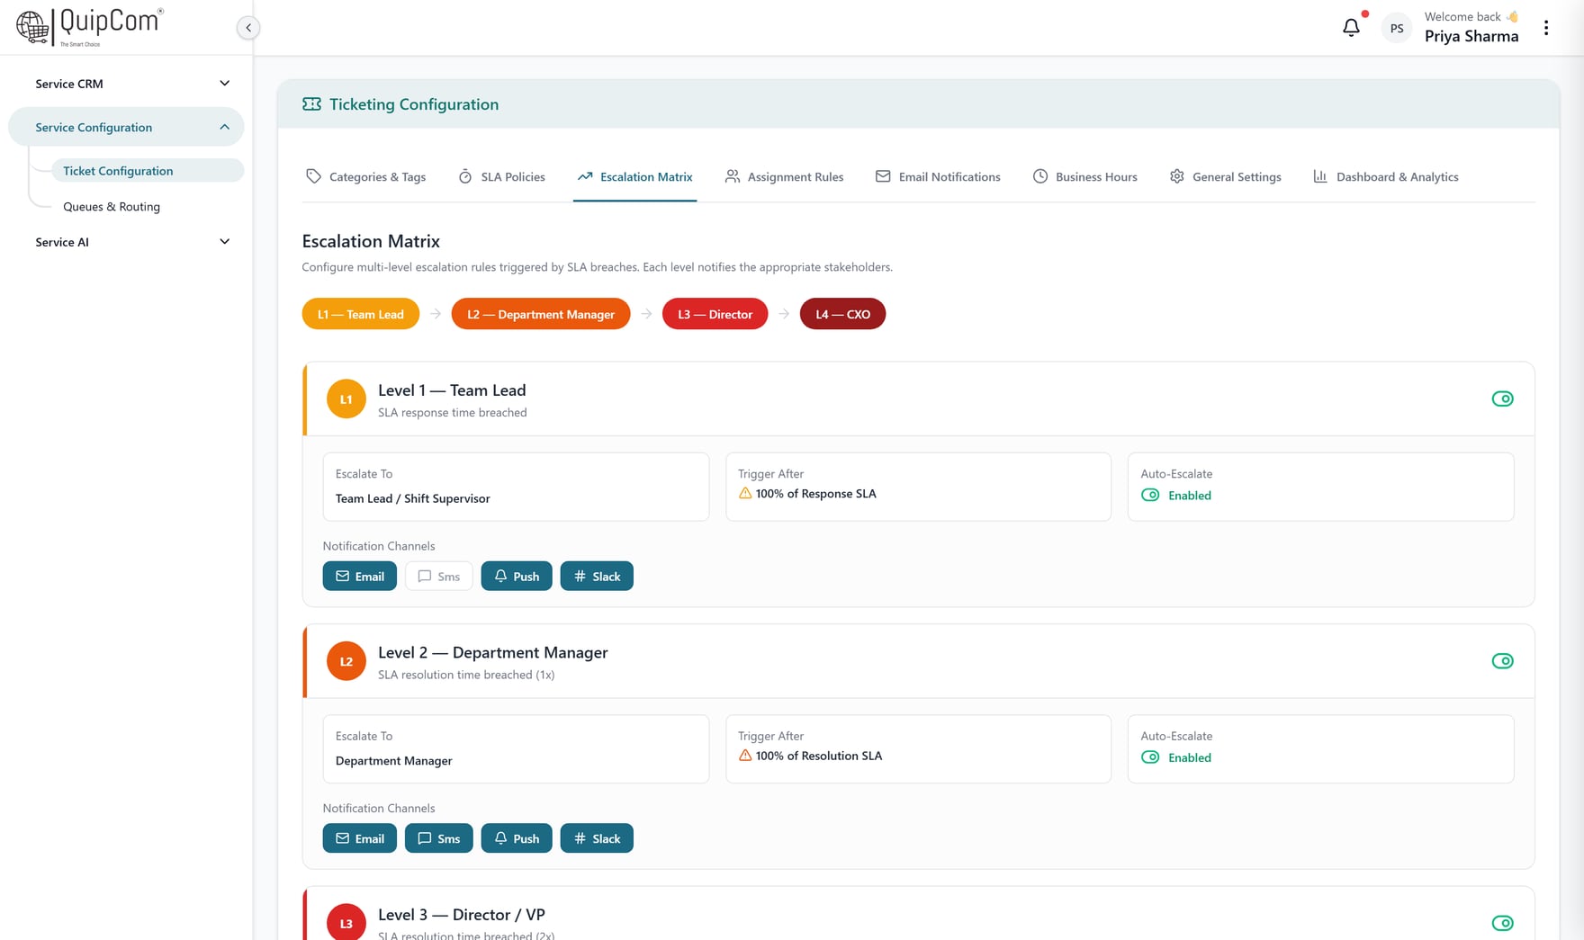Viewport: 1584px width, 940px height.
Task: Toggle Level 2 Department Manager escalation
Action: pos(1502,661)
